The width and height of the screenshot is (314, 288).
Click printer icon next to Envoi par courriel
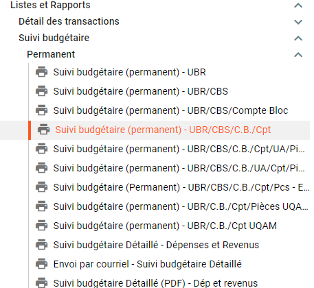coord(41,264)
